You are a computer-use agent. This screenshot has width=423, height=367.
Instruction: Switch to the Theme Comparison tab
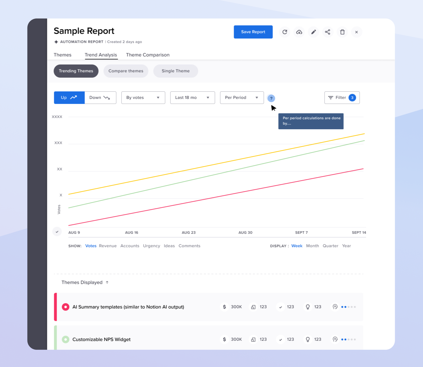coord(148,55)
